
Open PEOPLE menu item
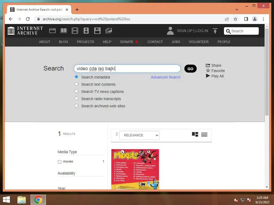click(x=224, y=42)
